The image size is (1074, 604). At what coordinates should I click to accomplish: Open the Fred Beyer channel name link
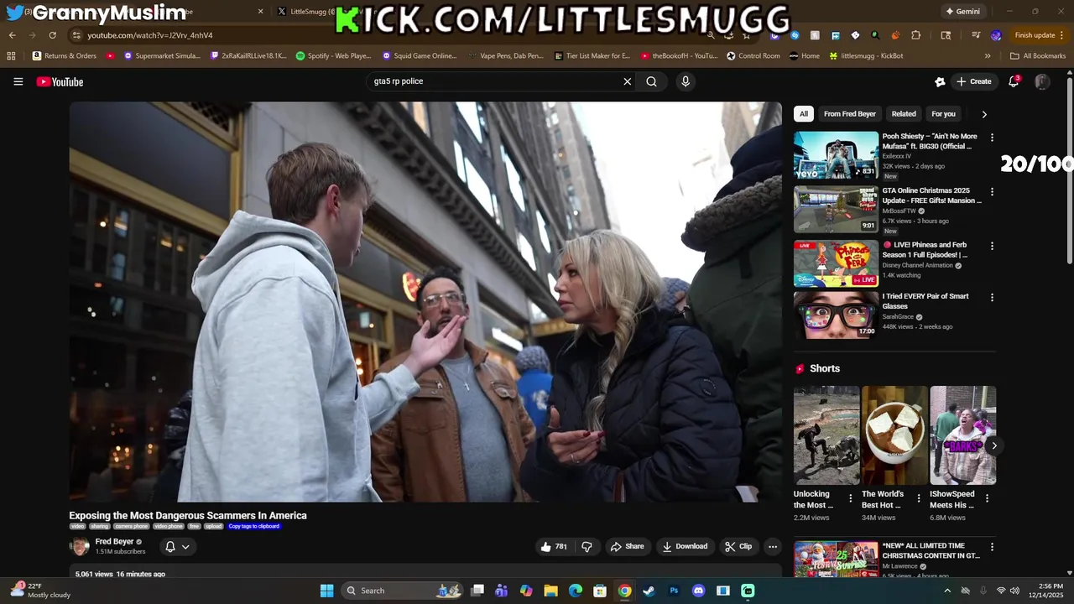pos(114,542)
